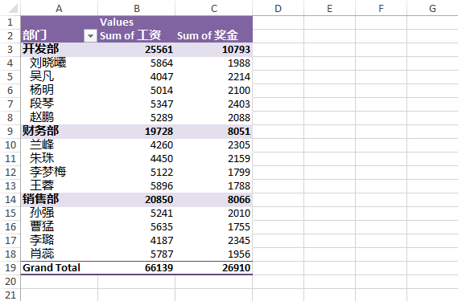
Task: Select the name cell 王蓉
Action: point(42,185)
